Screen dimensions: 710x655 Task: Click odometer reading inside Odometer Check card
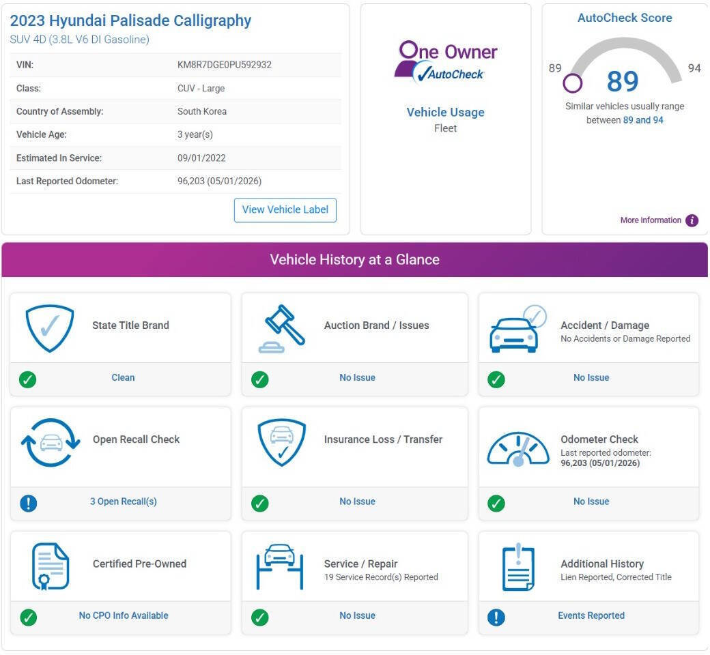click(x=600, y=463)
